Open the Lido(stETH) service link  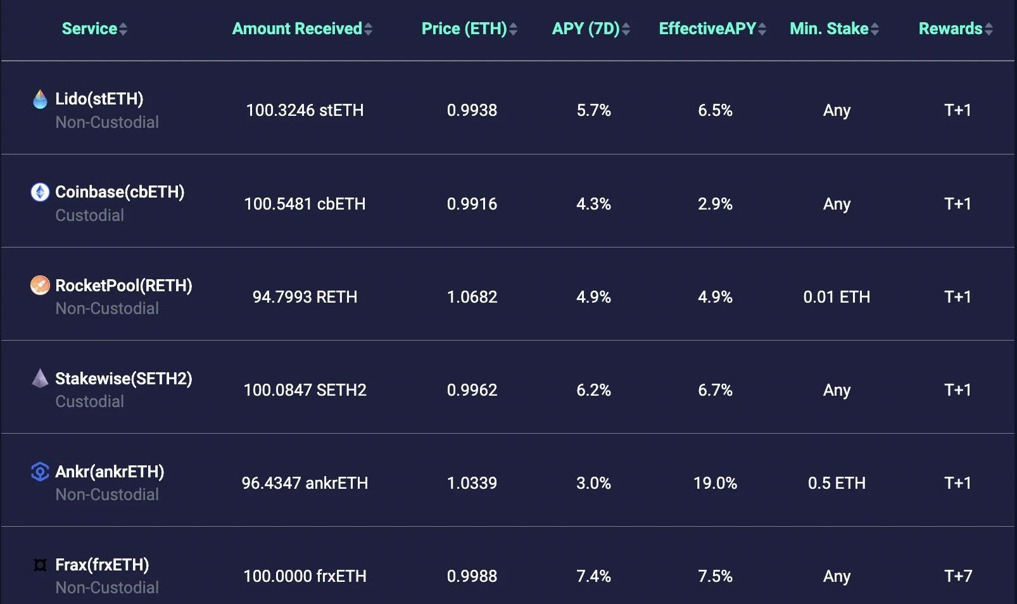99,99
